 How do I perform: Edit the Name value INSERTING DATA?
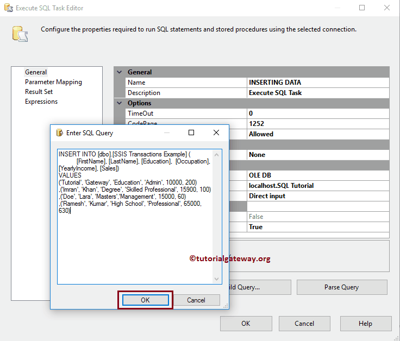click(x=318, y=83)
